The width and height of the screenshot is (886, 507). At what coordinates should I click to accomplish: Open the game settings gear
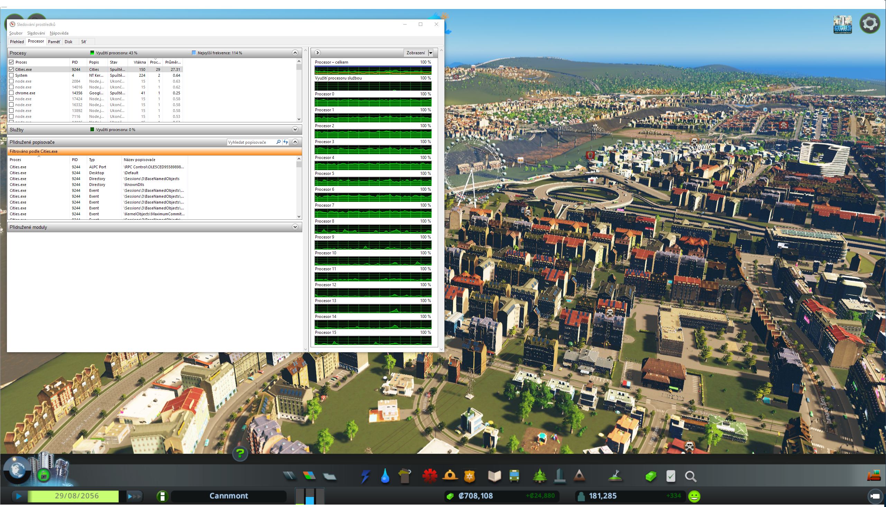pyautogui.click(x=870, y=24)
